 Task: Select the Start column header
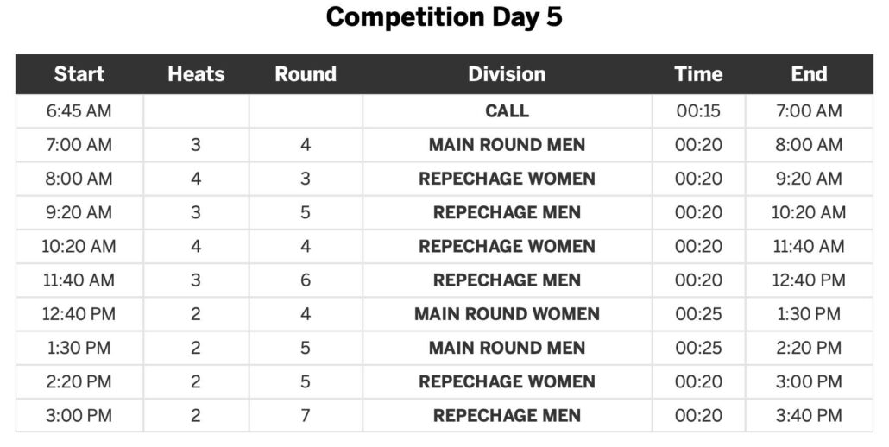(79, 74)
